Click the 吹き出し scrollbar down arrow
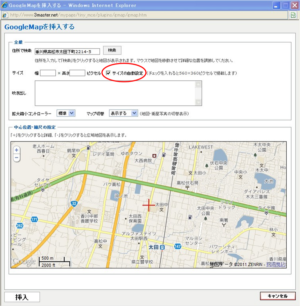Image resolution: width=300 pixels, height=306 pixels. point(198,102)
